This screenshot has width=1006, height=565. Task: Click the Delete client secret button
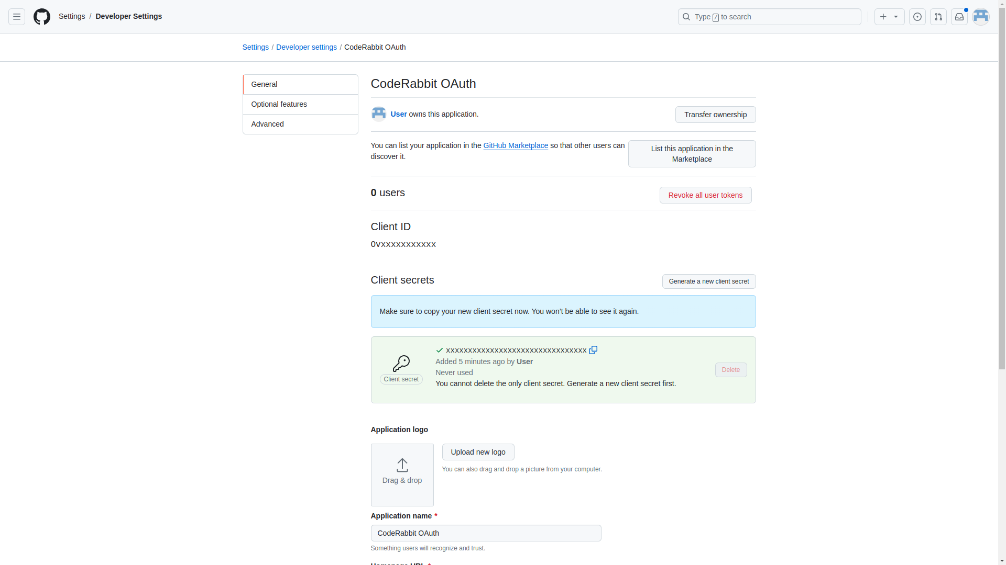point(731,370)
